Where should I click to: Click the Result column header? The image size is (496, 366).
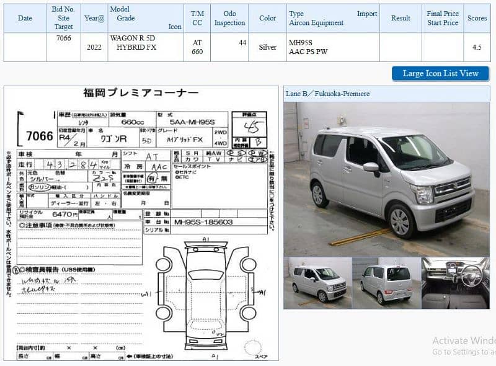tap(401, 18)
